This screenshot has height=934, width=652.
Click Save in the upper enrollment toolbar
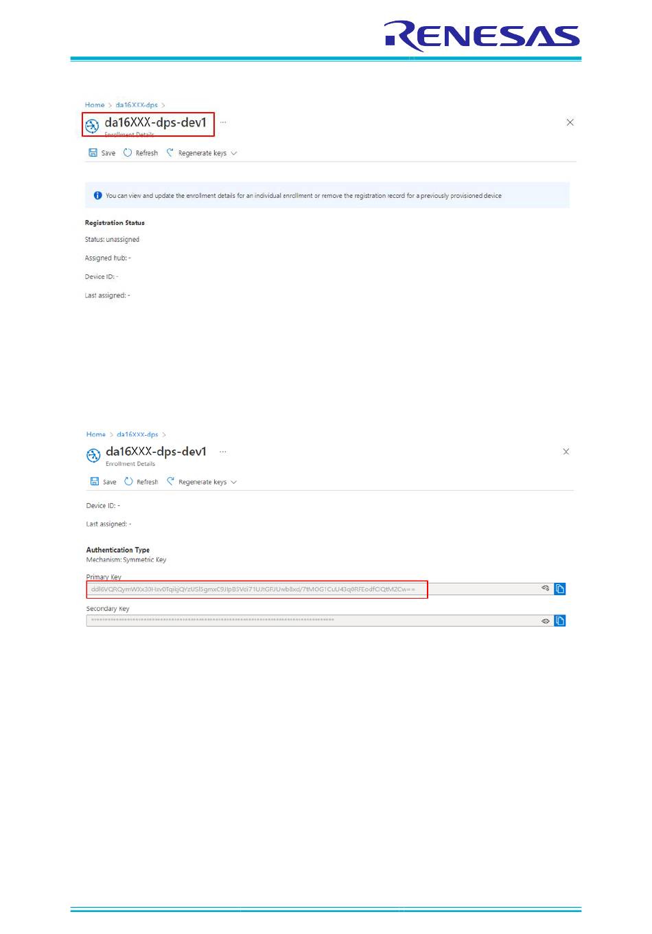pos(102,153)
